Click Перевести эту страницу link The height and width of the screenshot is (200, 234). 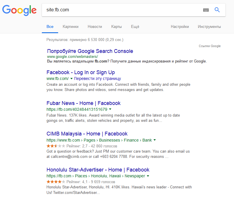pyautogui.click(x=97, y=79)
